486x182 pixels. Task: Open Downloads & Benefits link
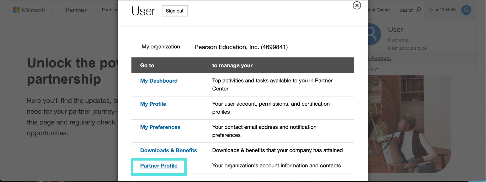tap(168, 150)
